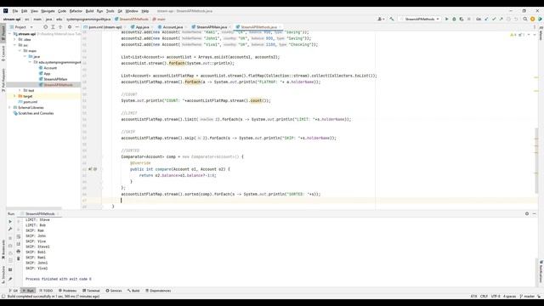
Task: Click master branch in status bar
Action: click(x=527, y=297)
